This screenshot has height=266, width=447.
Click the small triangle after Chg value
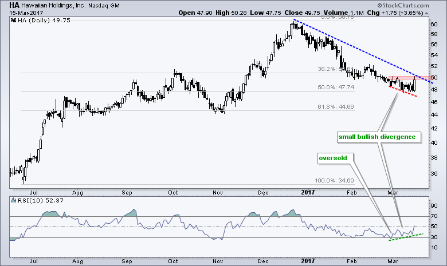click(426, 13)
